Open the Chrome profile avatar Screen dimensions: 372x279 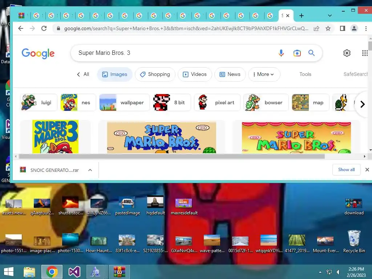354,28
